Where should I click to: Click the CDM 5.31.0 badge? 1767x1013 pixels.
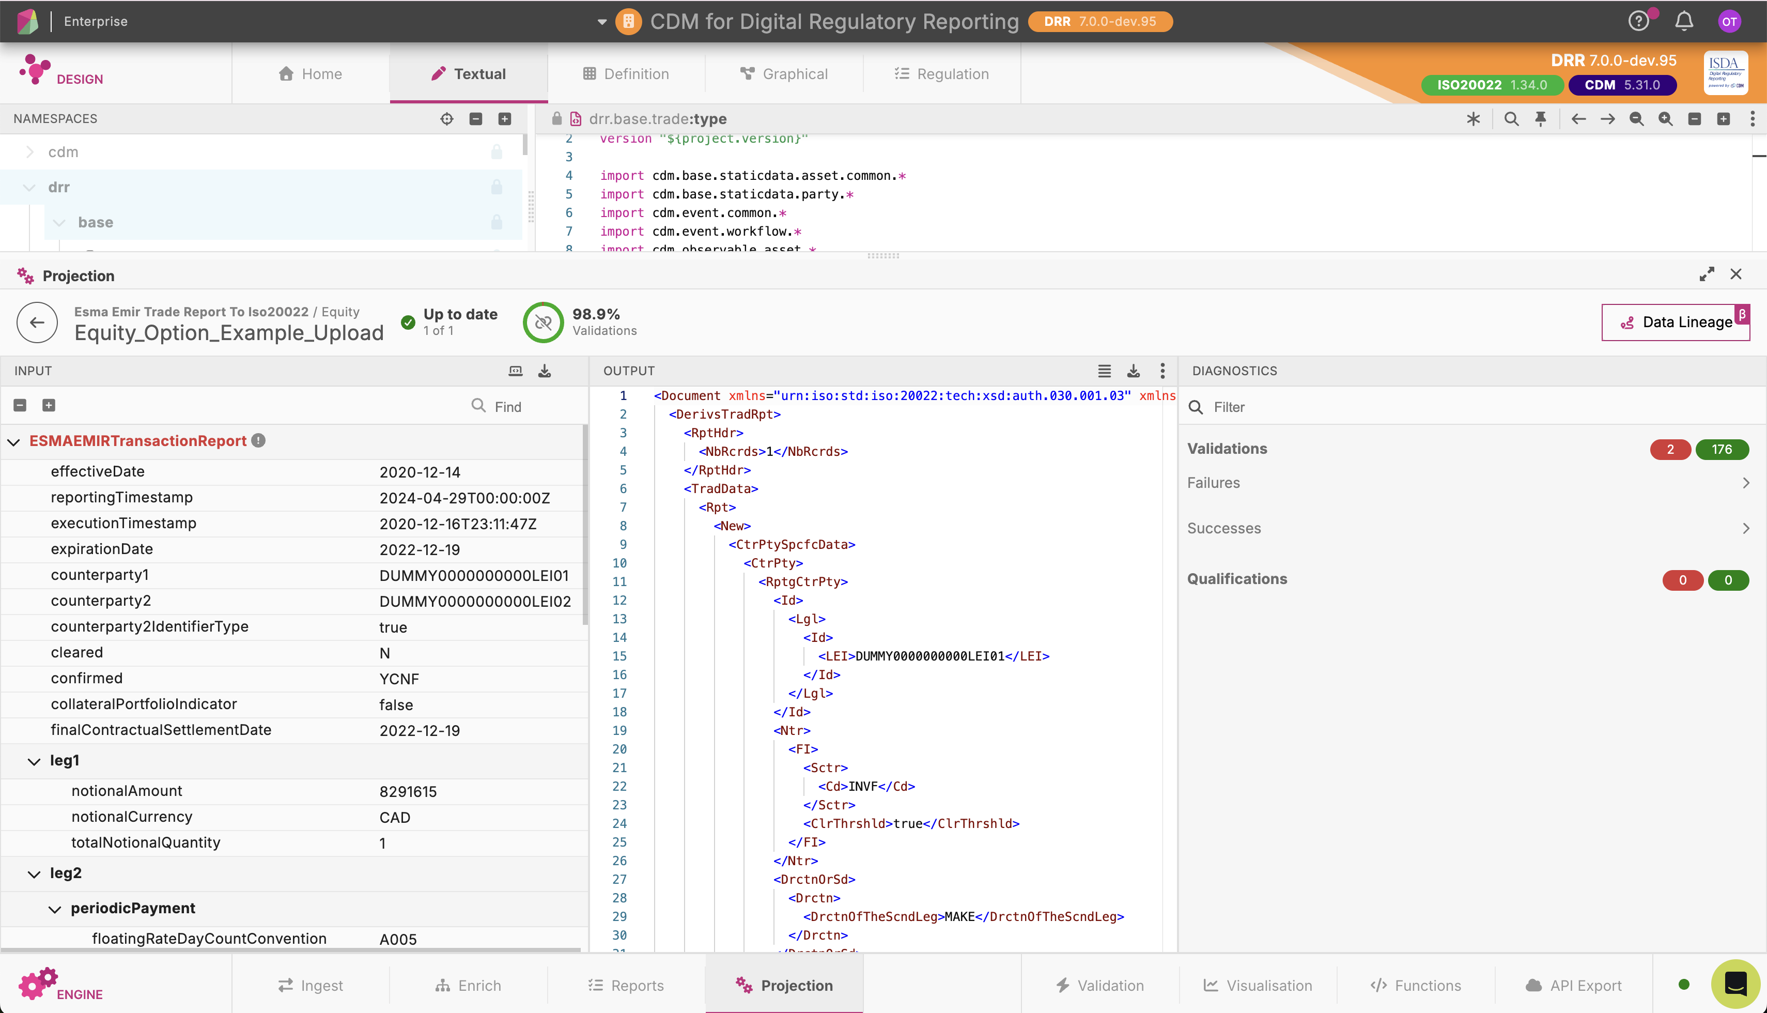1622,85
